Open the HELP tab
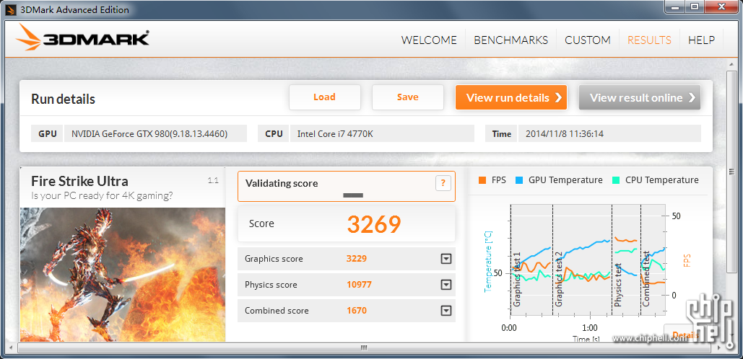 (x=701, y=40)
